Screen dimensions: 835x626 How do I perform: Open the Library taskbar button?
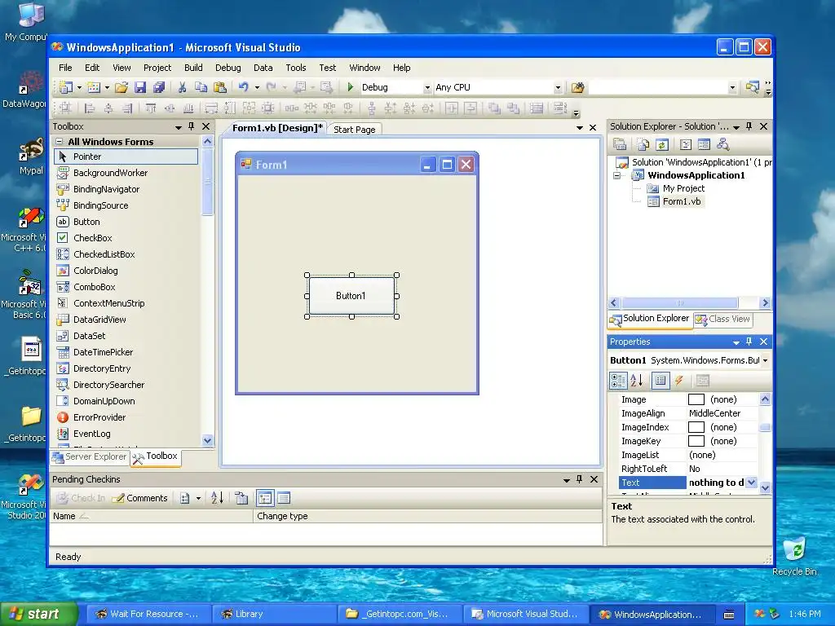tap(274, 614)
